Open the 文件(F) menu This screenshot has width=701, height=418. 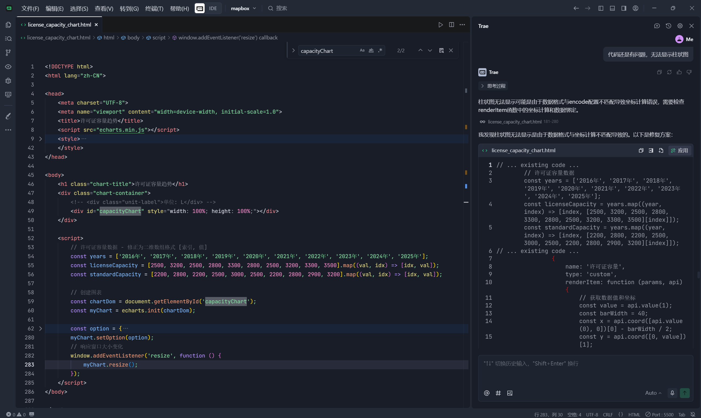tap(30, 8)
